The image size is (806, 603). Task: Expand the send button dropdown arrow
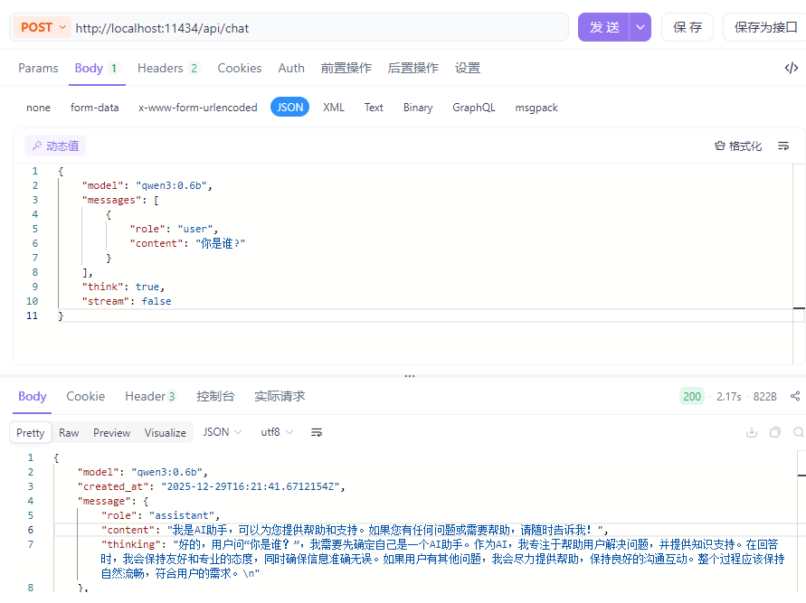640,27
